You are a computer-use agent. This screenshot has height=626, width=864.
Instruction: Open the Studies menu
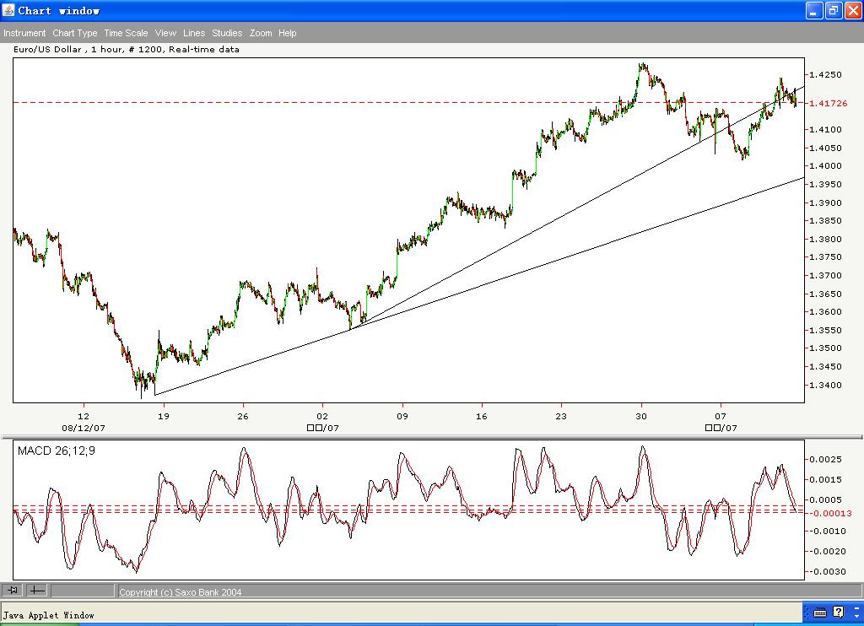(227, 33)
